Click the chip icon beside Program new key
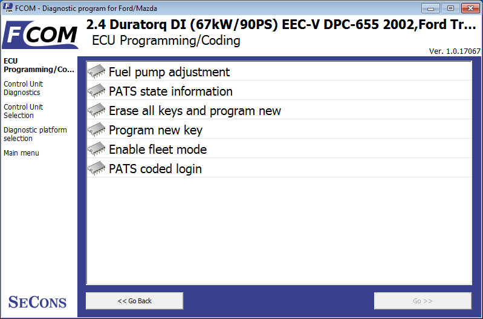This screenshot has height=319, width=483. tap(97, 130)
